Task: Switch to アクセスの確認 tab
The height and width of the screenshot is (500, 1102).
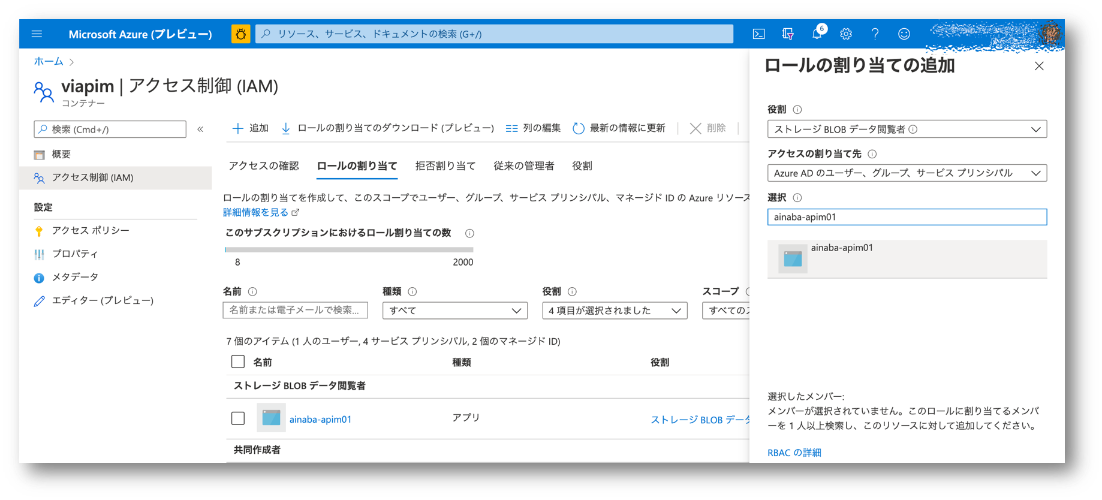Action: [x=264, y=166]
